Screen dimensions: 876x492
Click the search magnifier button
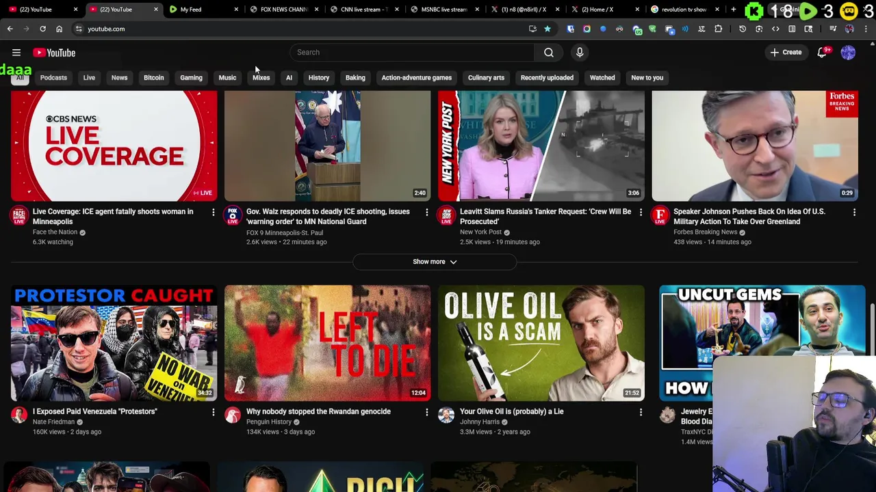[549, 52]
